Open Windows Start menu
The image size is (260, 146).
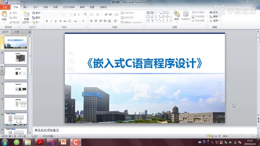(4, 142)
